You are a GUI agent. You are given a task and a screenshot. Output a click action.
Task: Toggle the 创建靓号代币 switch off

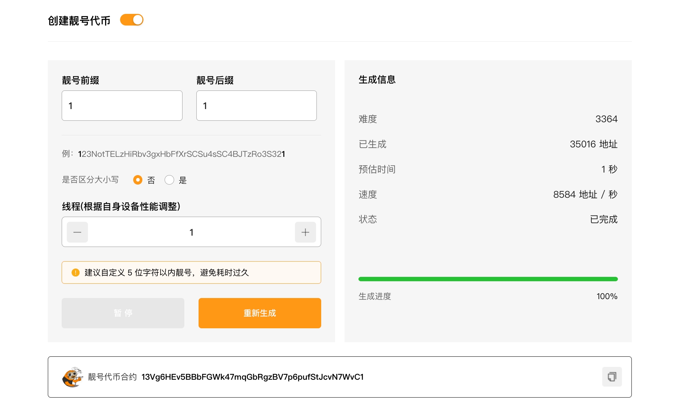click(132, 20)
